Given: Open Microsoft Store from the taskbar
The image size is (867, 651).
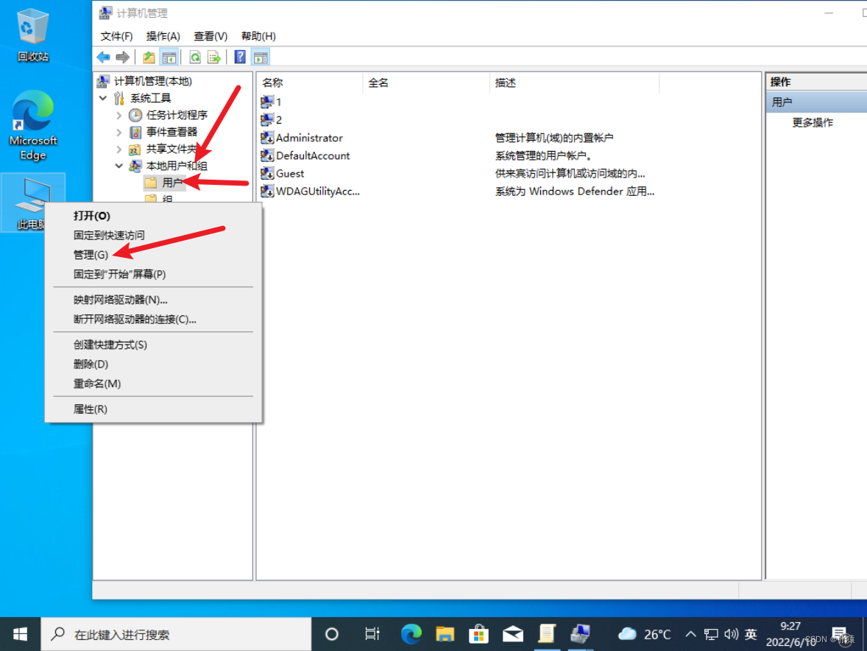Looking at the screenshot, I should click(478, 634).
